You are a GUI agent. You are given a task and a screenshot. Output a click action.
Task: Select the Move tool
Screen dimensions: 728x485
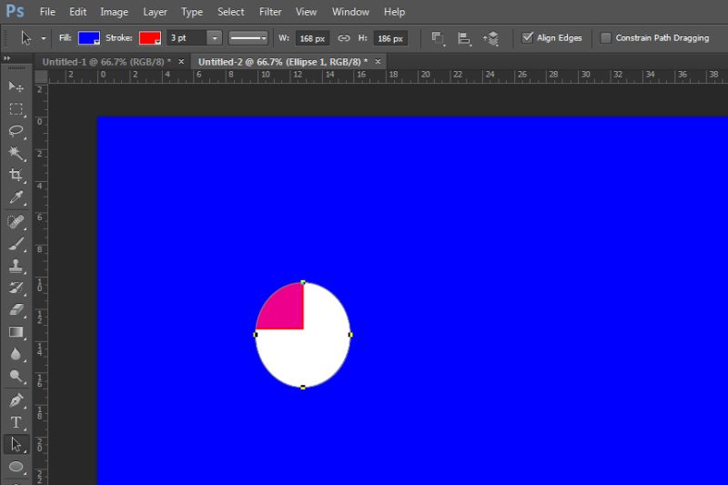click(x=15, y=86)
